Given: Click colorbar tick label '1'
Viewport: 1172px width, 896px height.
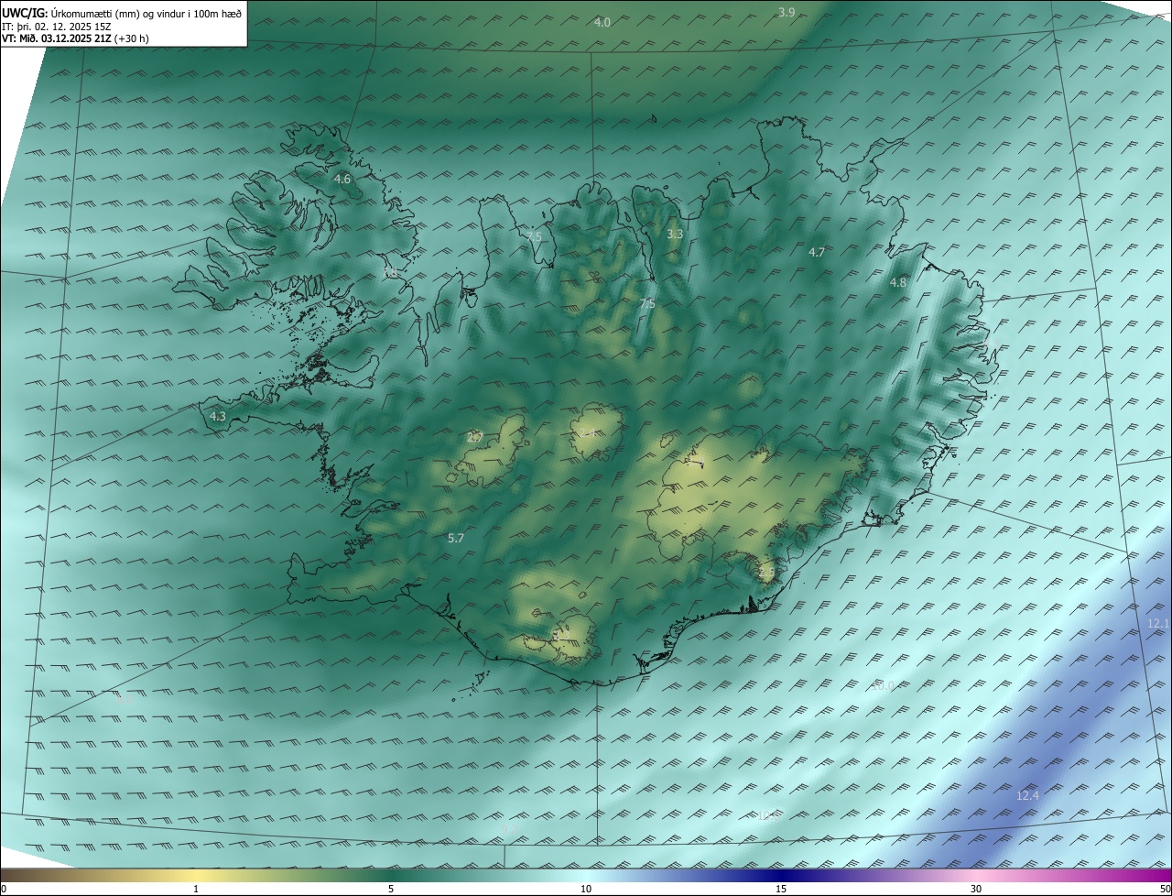Looking at the screenshot, I should 196,889.
